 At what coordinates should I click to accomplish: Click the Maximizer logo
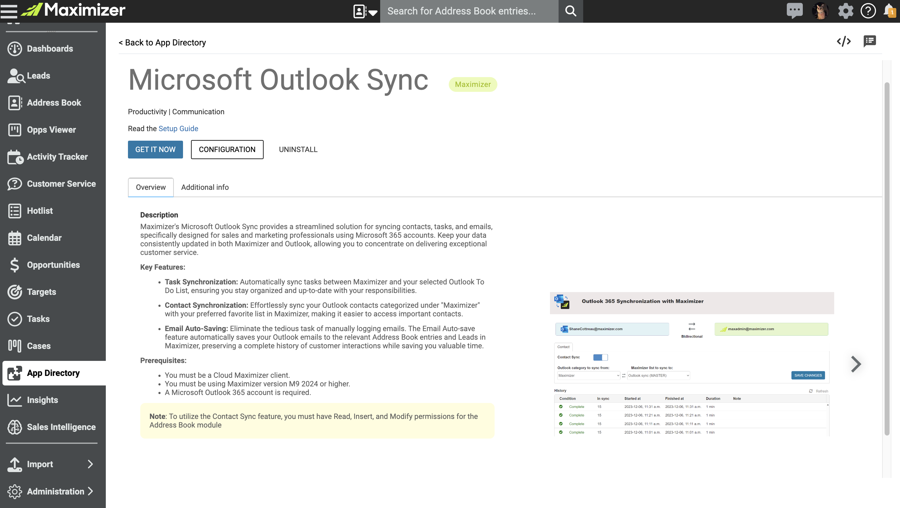(x=73, y=10)
